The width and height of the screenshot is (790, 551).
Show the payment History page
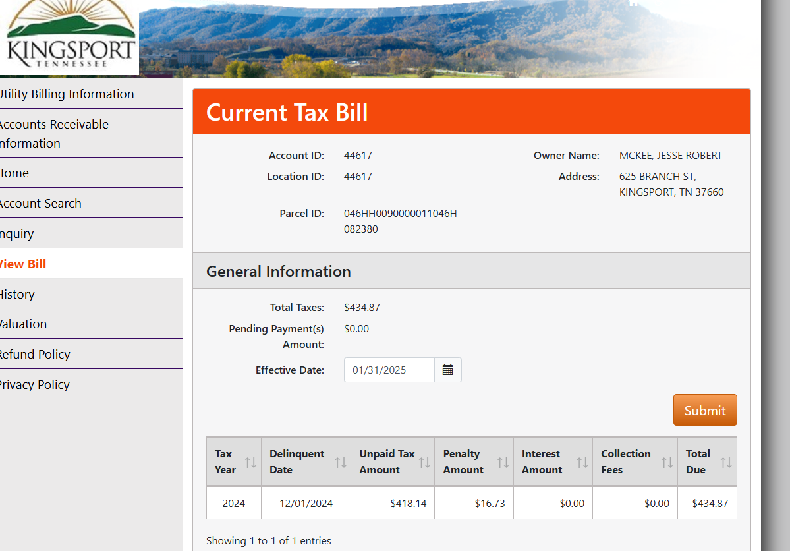pos(17,295)
